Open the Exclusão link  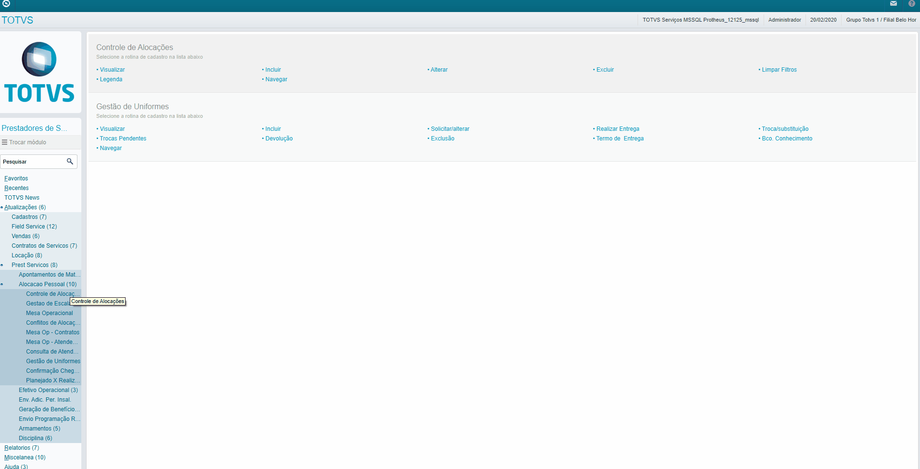(x=442, y=139)
